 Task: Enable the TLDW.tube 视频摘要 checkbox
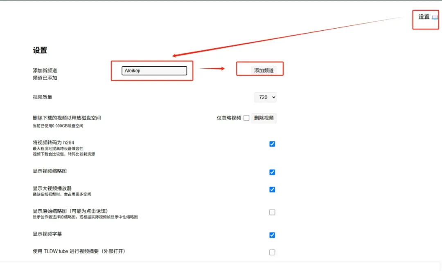[x=272, y=253]
